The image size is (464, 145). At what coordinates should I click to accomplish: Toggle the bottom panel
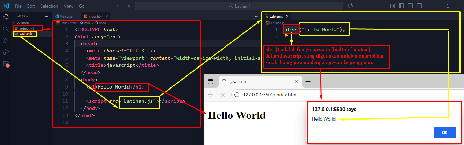(x=410, y=6)
